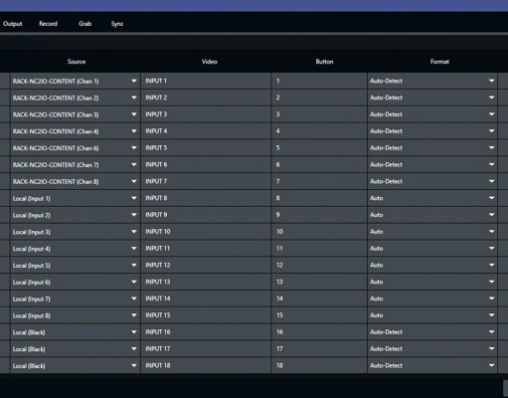Expand source dropdown arrow for INPUT 16 row
Screen dimensions: 508x398
pos(134,332)
